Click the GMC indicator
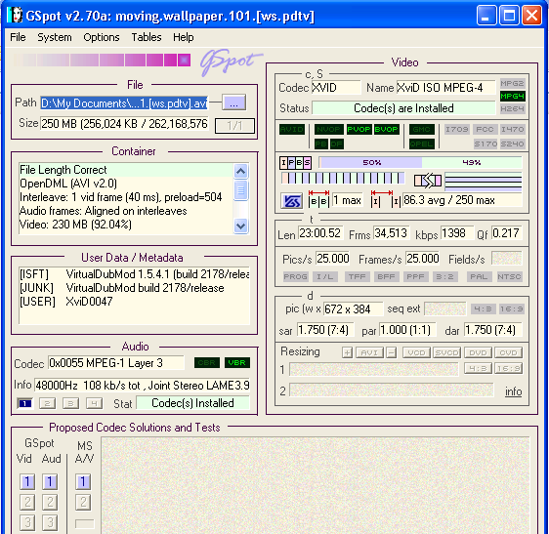This screenshot has width=549, height=534. (422, 130)
